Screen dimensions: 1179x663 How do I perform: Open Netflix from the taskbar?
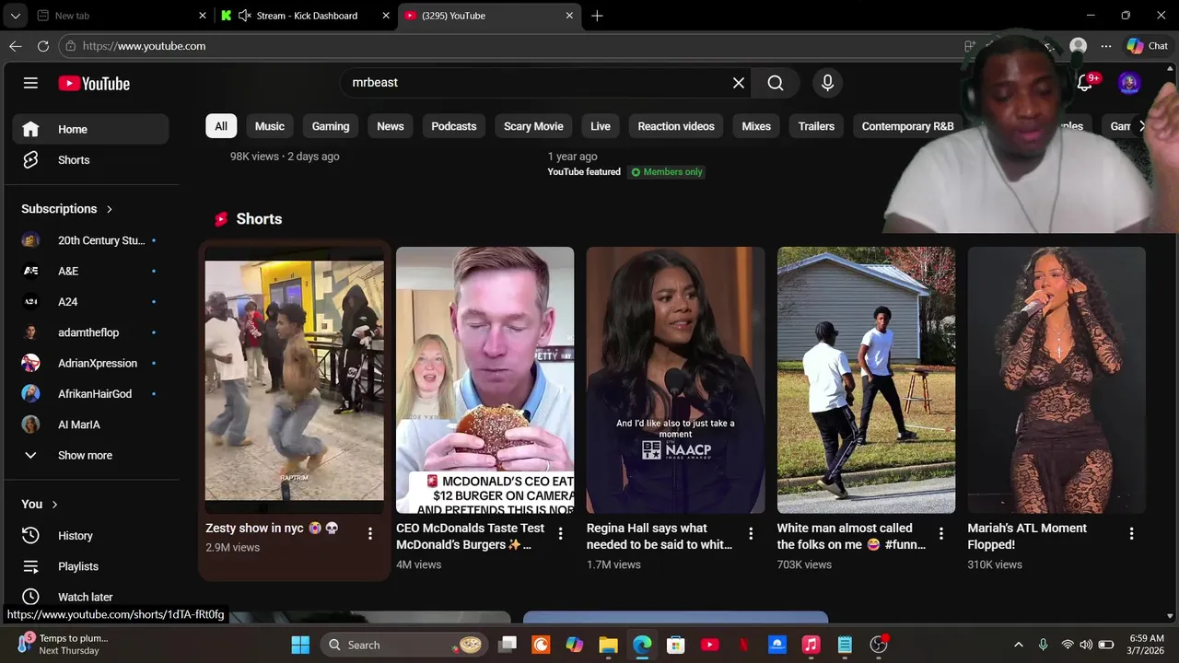coord(743,645)
